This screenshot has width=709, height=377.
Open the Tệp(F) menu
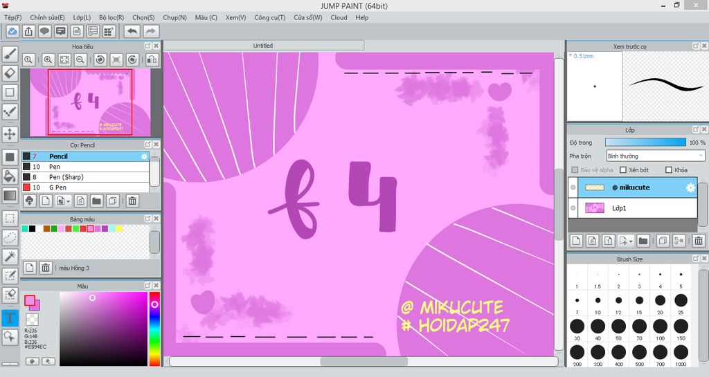pos(12,17)
